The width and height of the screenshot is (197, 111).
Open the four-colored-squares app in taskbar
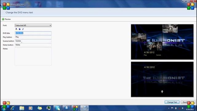[x=75, y=108]
